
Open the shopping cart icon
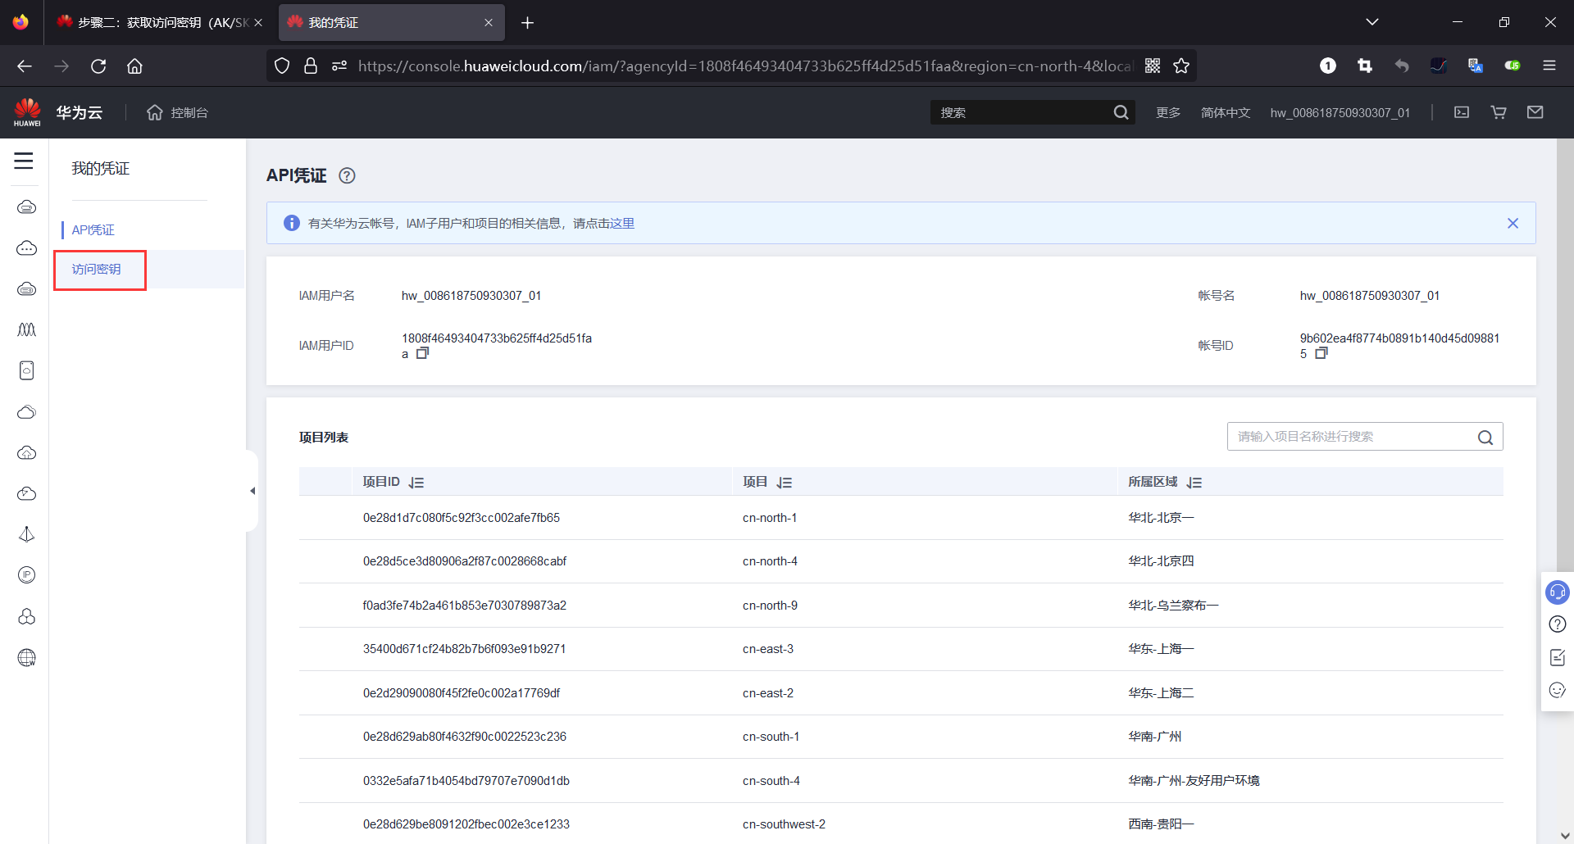(x=1499, y=112)
